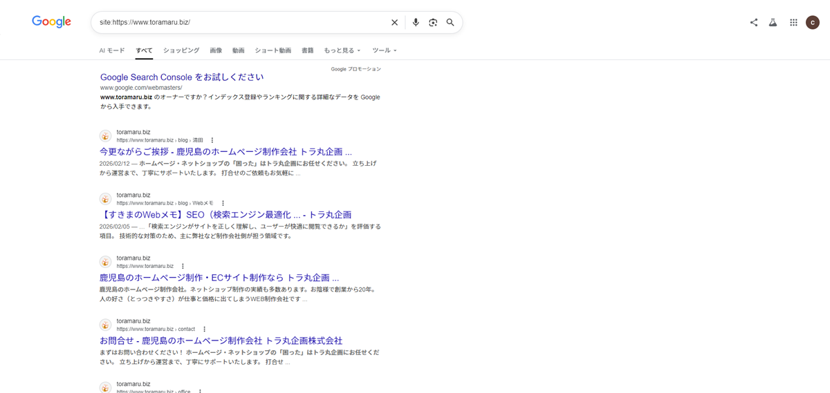Click 'Google プロモーション' label
This screenshot has width=830, height=393.
[x=356, y=69]
